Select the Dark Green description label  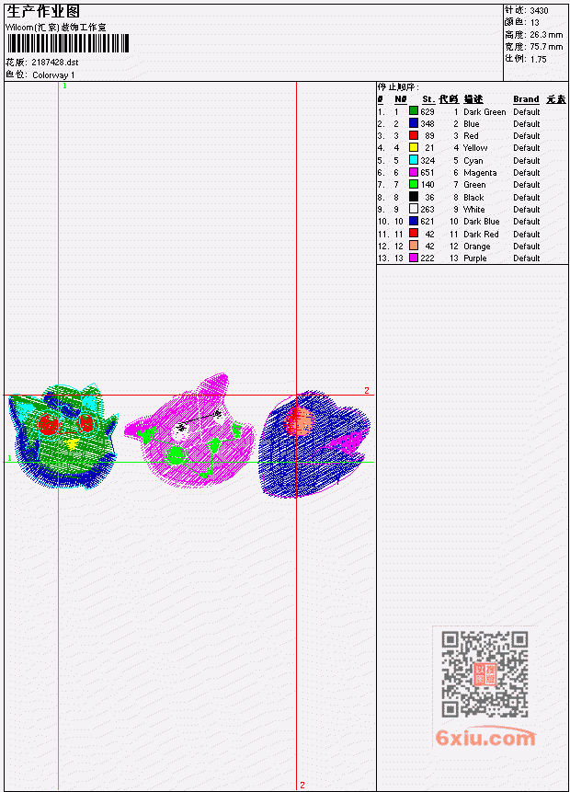coord(484,111)
